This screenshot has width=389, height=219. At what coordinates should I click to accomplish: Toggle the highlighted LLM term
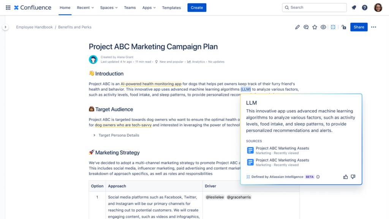[245, 89]
